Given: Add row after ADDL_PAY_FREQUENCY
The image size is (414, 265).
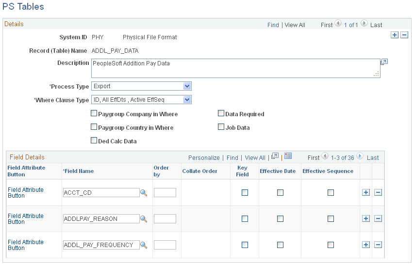Looking at the screenshot, I should [365, 245].
